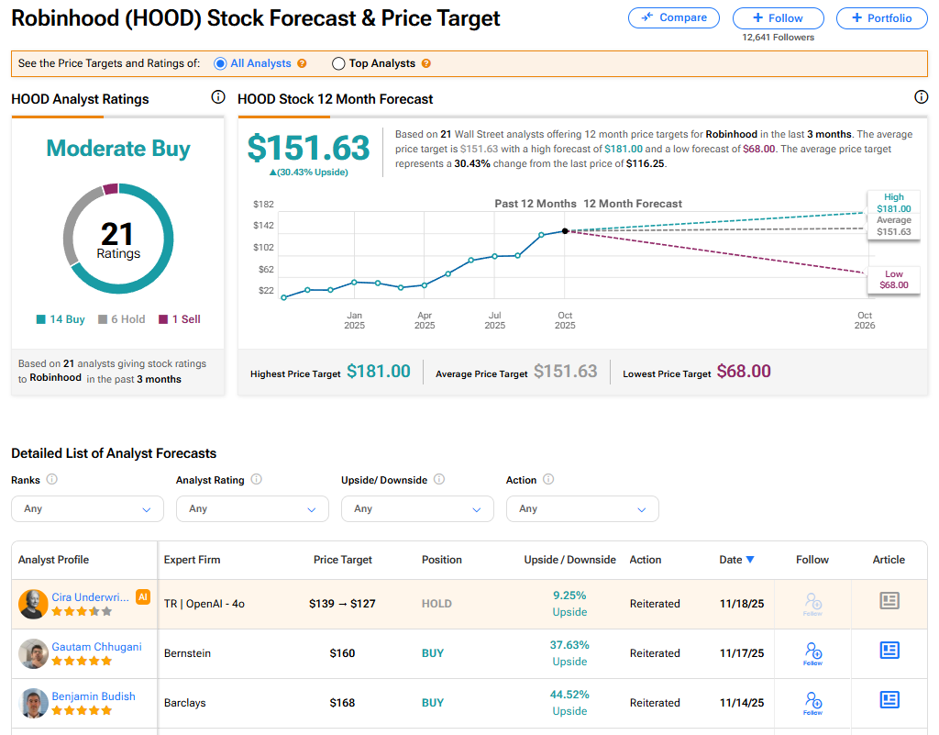Expand the Analyst Rating dropdown
Image resolution: width=939 pixels, height=735 pixels.
pyautogui.click(x=252, y=508)
